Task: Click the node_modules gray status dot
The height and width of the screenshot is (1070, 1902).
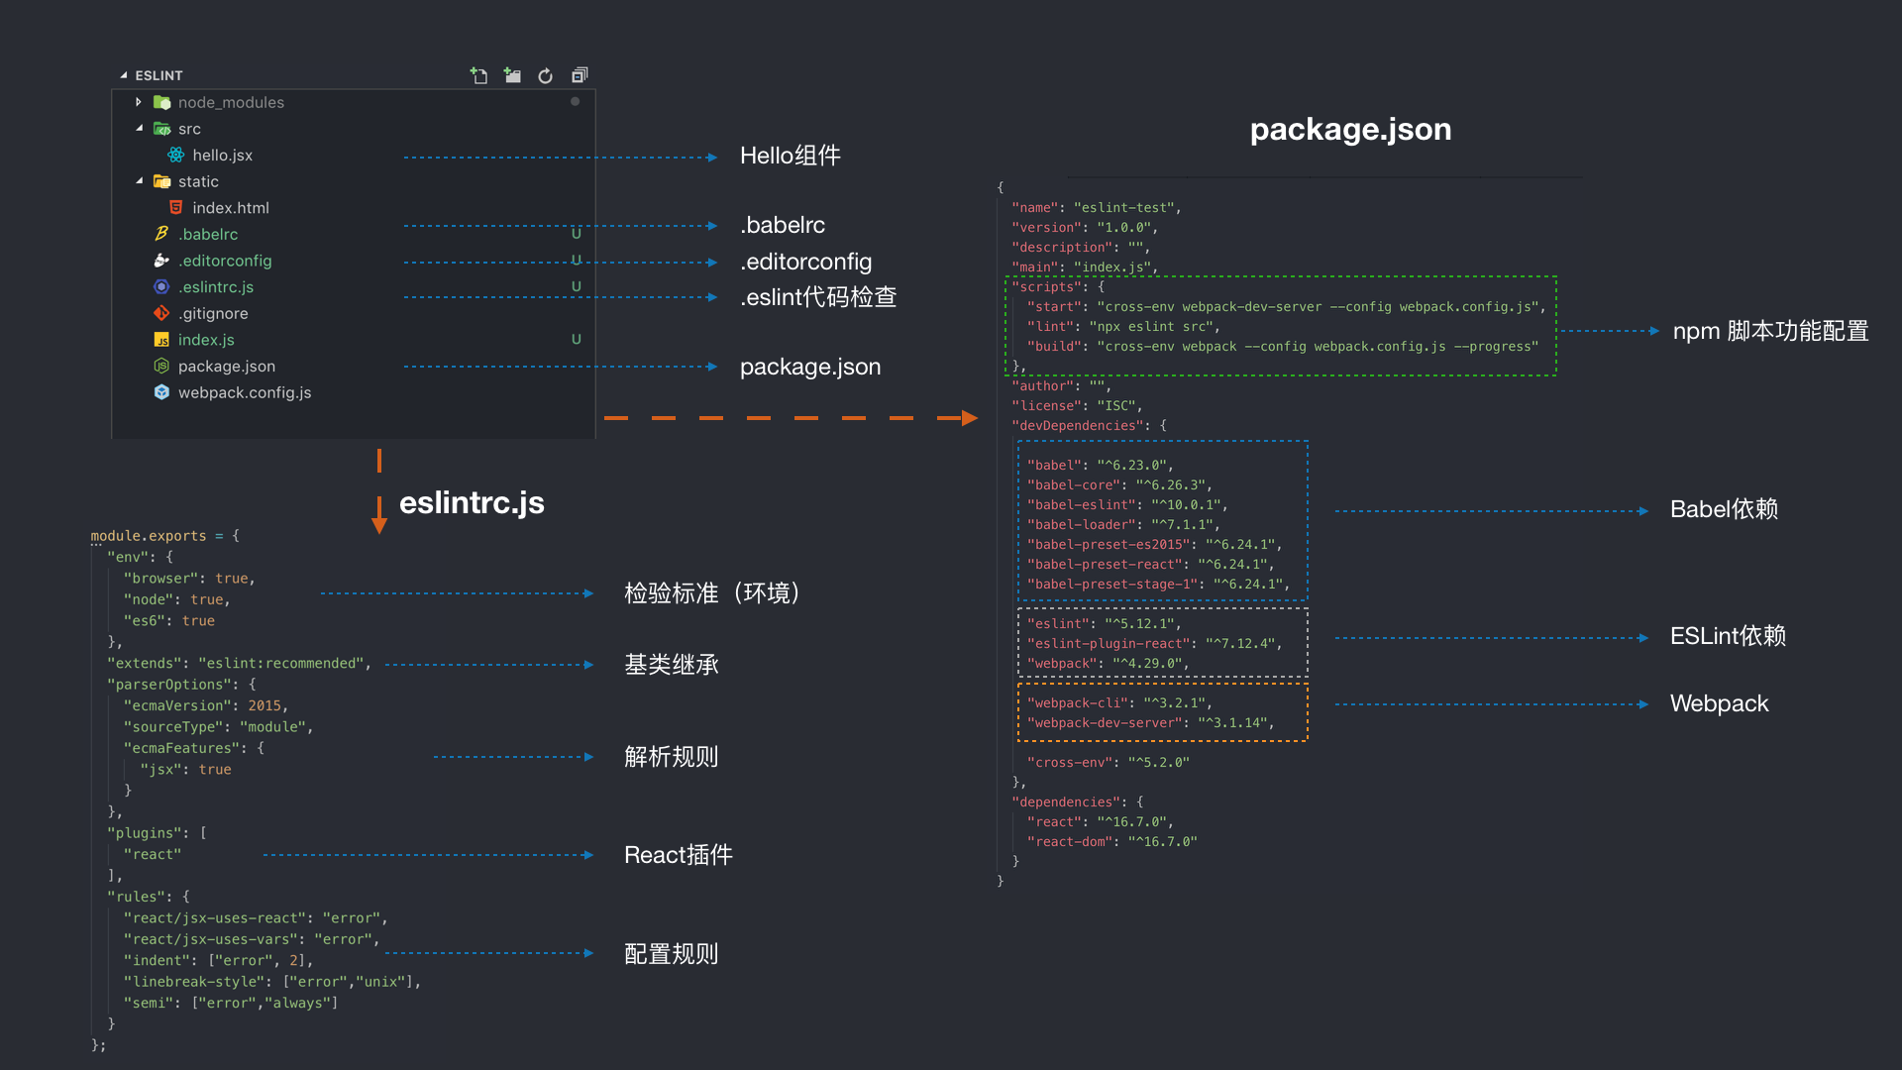Action: click(x=575, y=101)
